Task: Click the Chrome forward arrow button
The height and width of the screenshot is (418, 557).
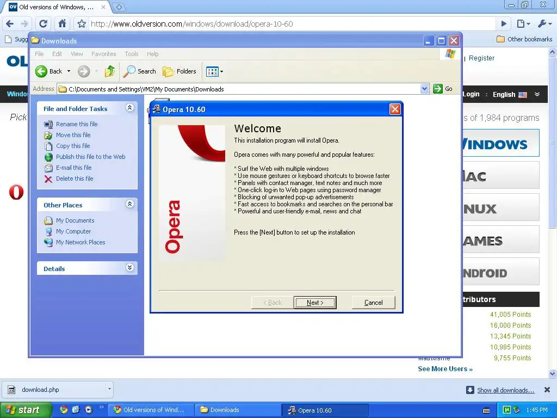Action: (x=24, y=24)
